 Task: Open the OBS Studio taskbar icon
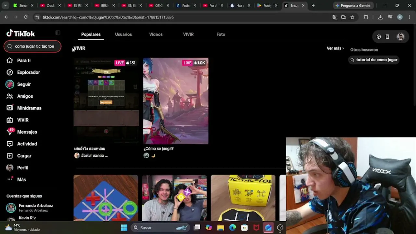[x=280, y=227]
